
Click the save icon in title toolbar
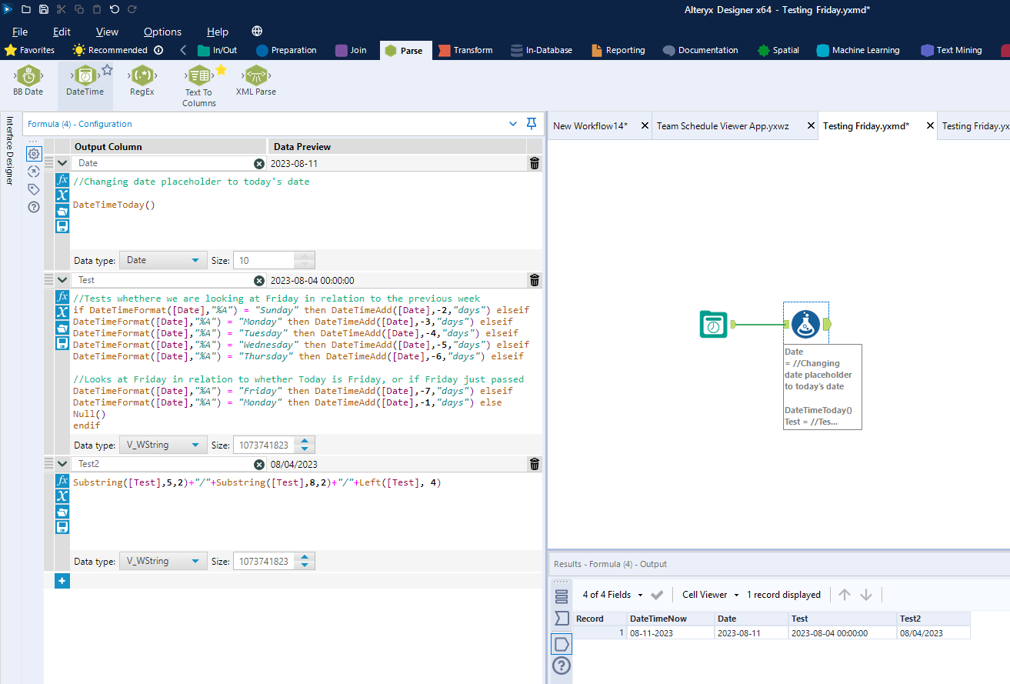click(x=44, y=9)
